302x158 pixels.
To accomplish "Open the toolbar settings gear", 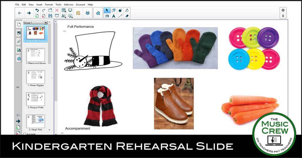I will (x=283, y=10).
